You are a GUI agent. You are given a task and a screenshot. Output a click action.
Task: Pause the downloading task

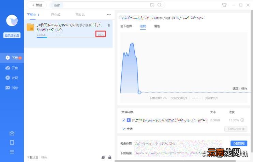tap(109, 25)
